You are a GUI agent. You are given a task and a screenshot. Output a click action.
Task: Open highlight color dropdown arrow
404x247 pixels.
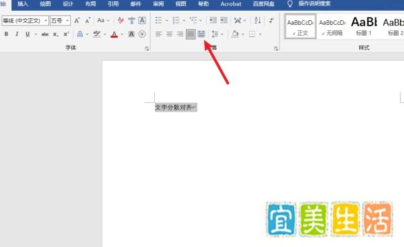[104, 34]
